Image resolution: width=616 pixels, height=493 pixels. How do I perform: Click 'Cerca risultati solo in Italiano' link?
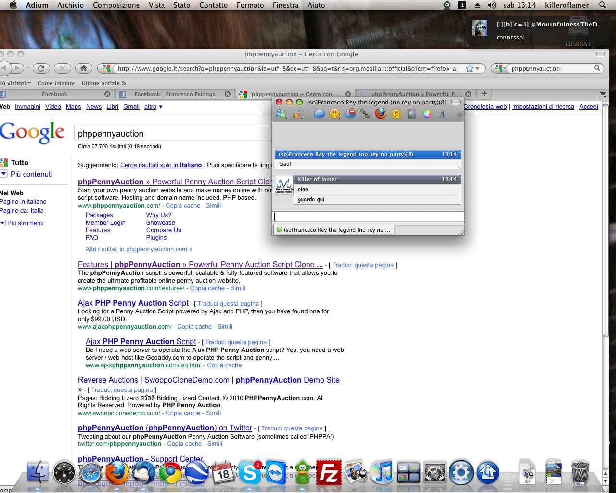(161, 165)
